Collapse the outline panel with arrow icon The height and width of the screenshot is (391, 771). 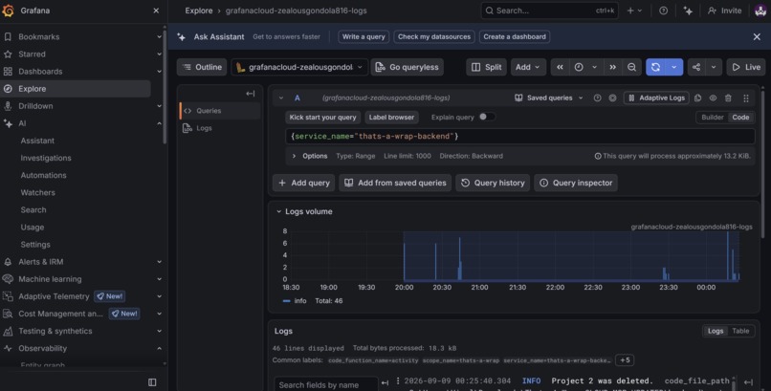[x=251, y=94]
